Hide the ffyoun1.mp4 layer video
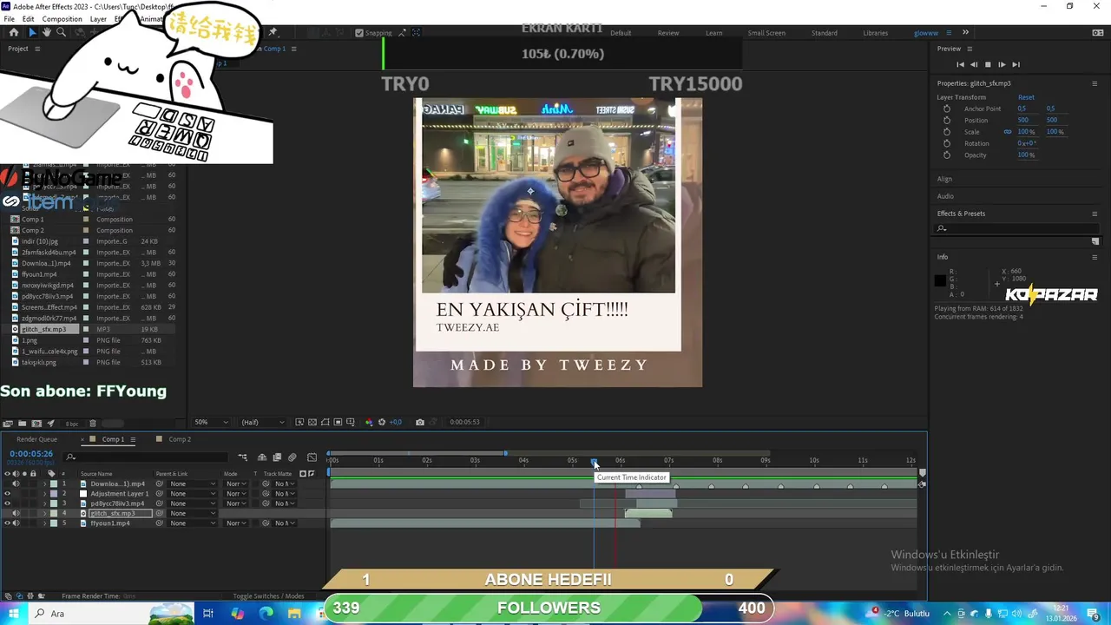 (x=7, y=523)
